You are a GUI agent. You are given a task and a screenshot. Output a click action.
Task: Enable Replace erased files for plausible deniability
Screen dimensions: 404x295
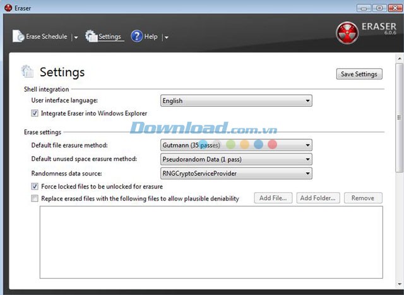[35, 198]
